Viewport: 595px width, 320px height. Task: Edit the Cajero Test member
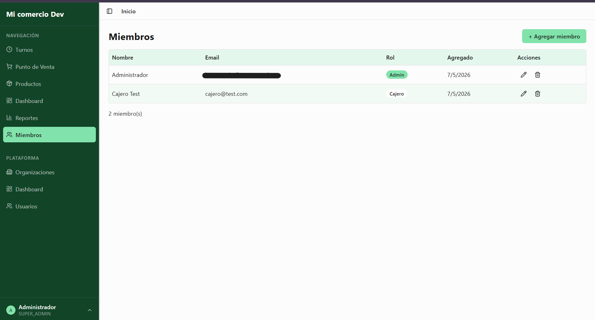pyautogui.click(x=524, y=94)
